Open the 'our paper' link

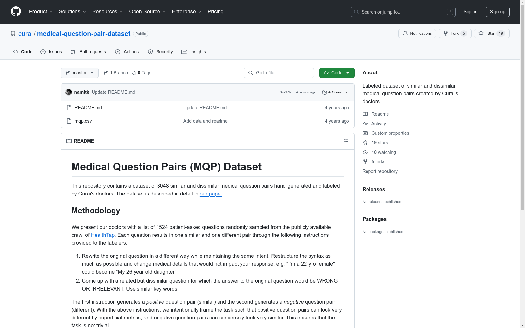211,194
